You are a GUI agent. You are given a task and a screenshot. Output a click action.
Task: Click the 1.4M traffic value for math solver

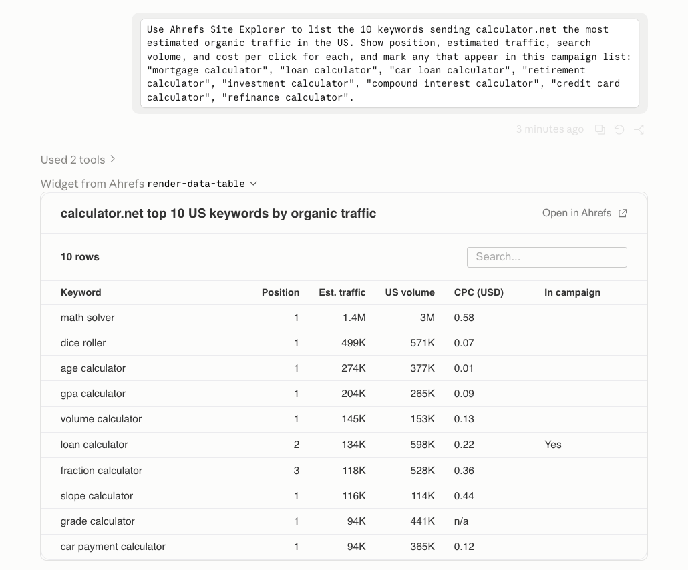coord(354,318)
